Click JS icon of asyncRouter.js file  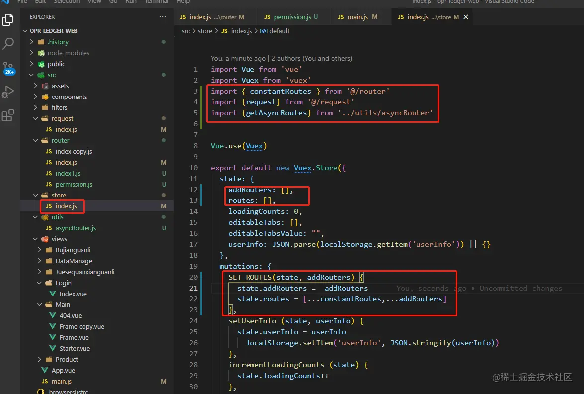pyautogui.click(x=49, y=228)
